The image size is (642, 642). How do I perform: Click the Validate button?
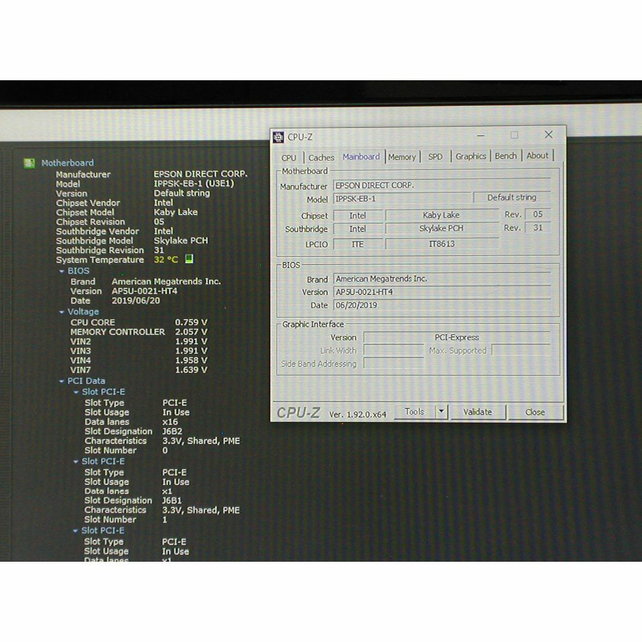coord(477,412)
